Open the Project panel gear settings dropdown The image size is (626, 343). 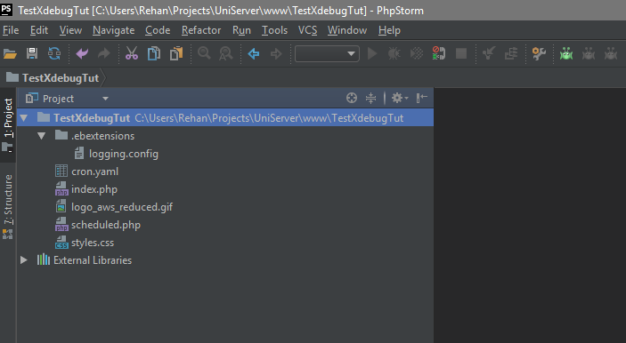point(399,98)
